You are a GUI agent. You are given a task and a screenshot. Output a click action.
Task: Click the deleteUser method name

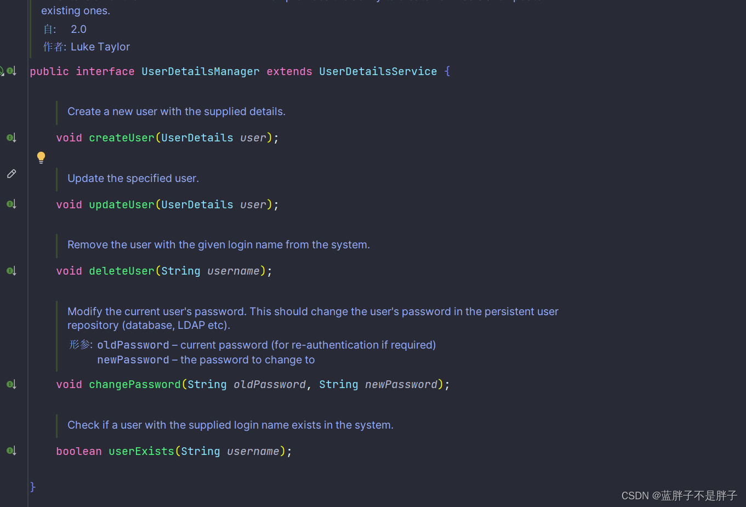[x=122, y=271]
